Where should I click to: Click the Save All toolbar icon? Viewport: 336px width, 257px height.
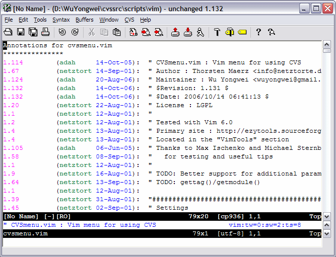click(x=33, y=32)
